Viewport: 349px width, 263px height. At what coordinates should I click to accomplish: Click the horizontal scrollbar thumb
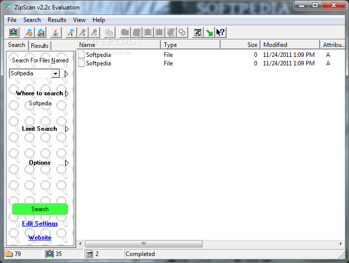pos(144,244)
